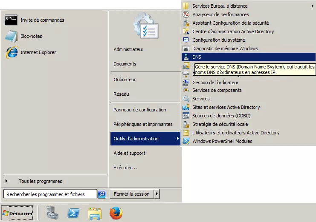Open Documents from Start menu
The image size is (316, 222).
(125, 64)
